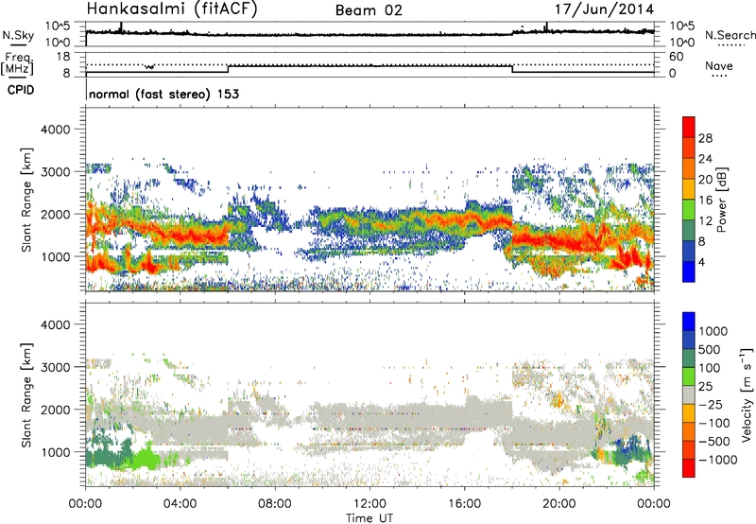Click the "04:00" time axis label
The height and width of the screenshot is (524, 756).
coord(180,504)
